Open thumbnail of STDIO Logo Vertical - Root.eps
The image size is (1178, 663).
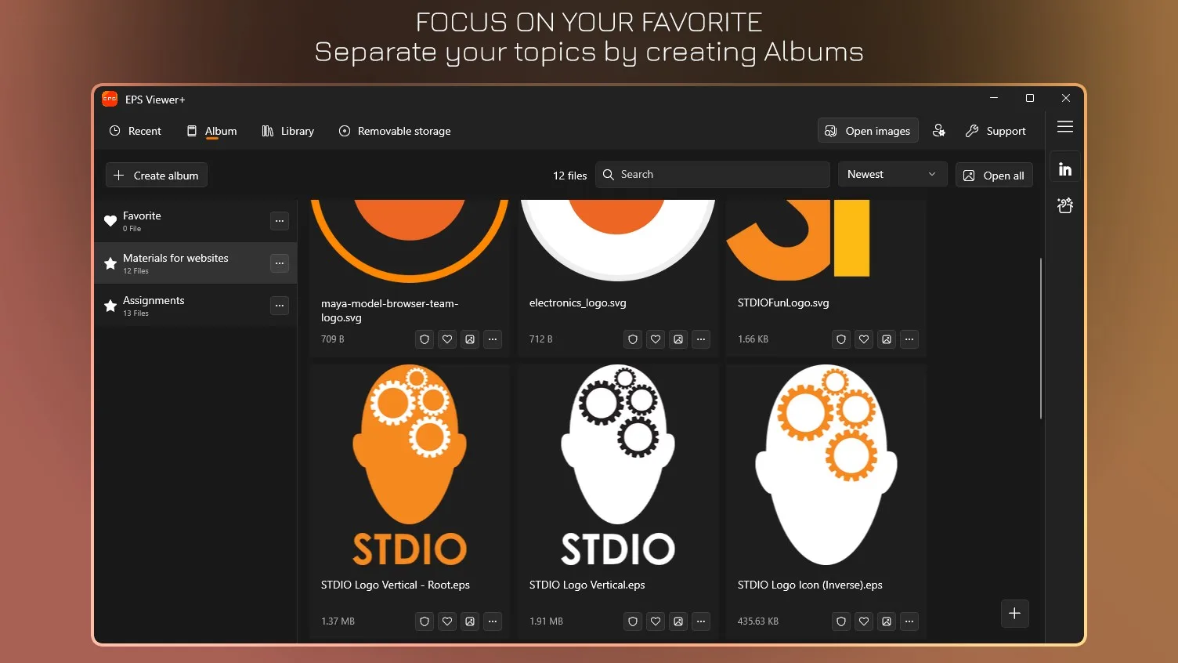click(x=410, y=466)
